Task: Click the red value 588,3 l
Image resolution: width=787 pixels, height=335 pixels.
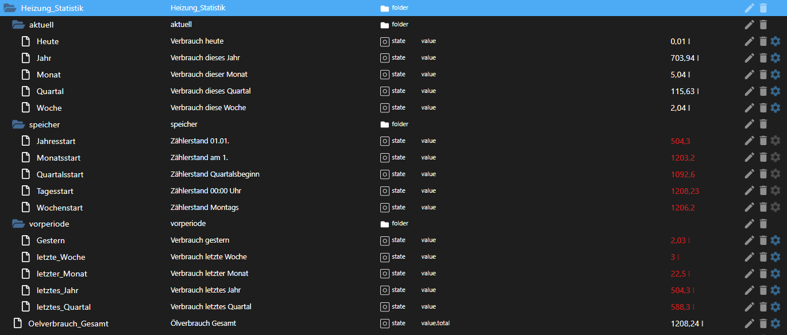Action: point(682,307)
